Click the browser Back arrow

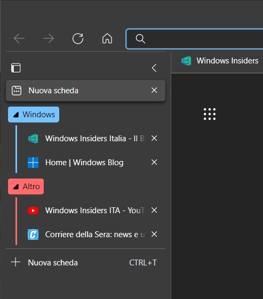point(19,38)
